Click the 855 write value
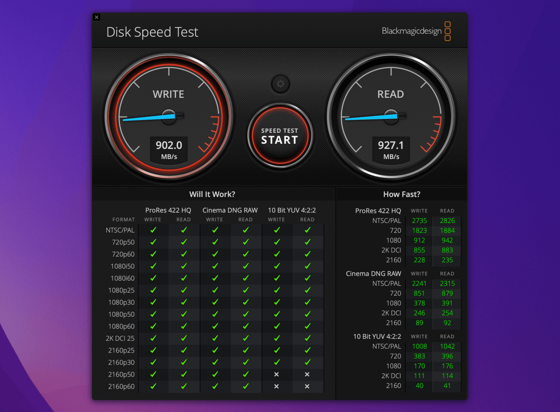 point(420,250)
